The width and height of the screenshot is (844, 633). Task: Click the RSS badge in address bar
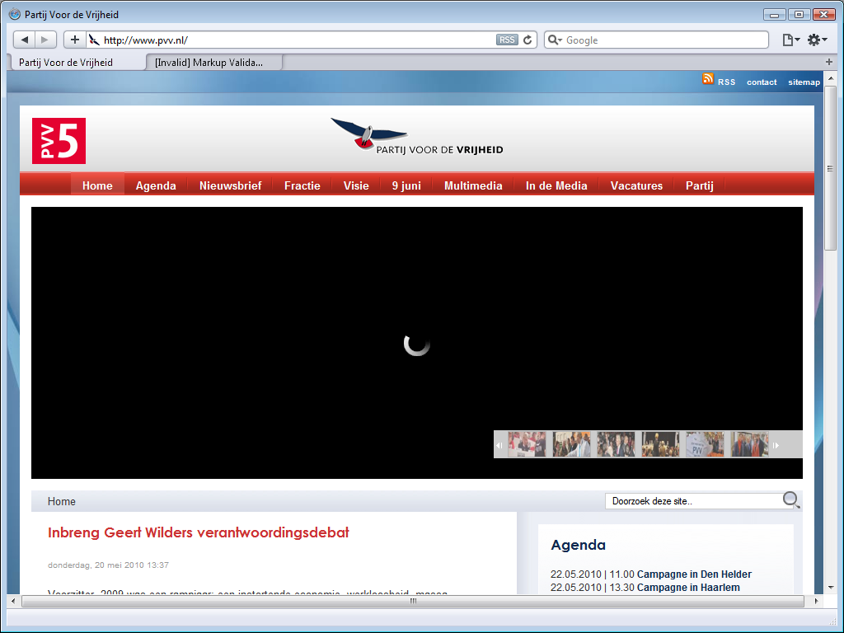(x=507, y=40)
